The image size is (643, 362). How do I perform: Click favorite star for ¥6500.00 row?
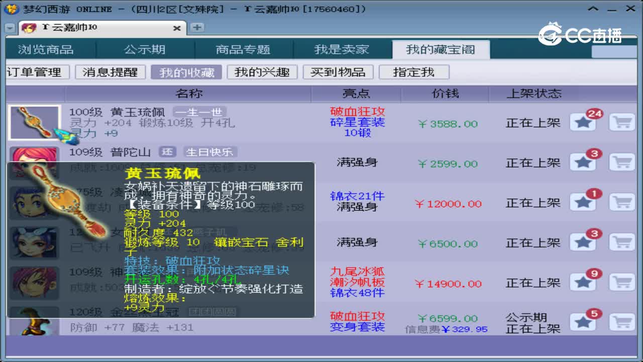(583, 242)
